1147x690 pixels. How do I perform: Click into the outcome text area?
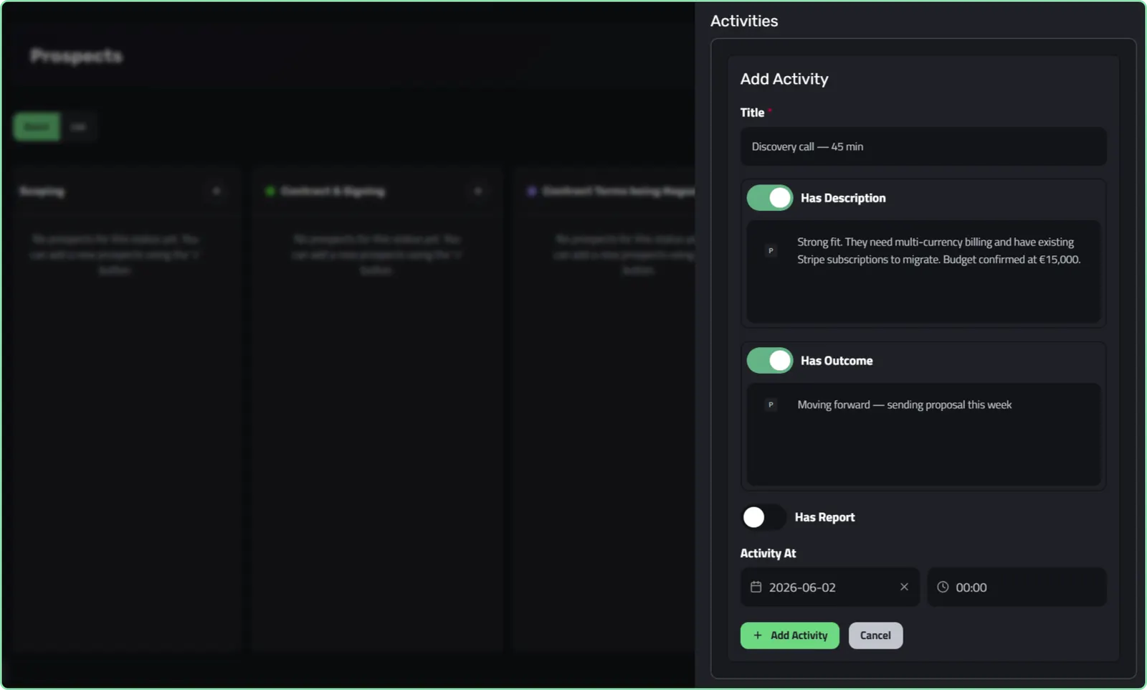point(923,435)
